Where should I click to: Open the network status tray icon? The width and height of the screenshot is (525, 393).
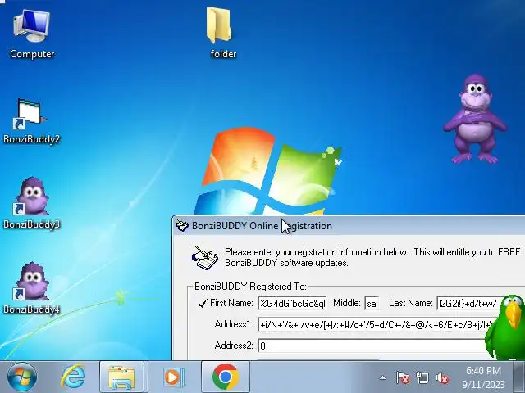[422, 378]
